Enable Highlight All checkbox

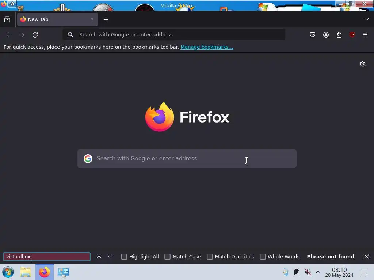tap(124, 257)
